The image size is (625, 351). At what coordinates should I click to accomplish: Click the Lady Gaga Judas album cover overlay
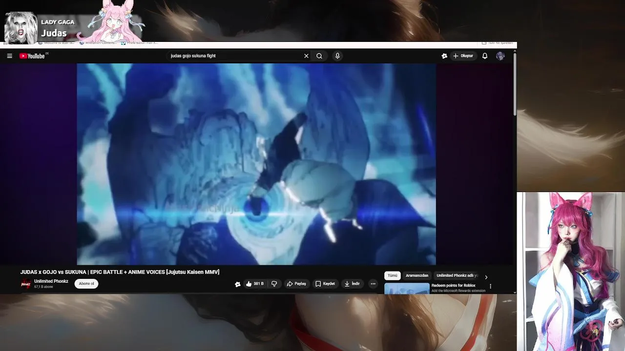click(x=21, y=27)
